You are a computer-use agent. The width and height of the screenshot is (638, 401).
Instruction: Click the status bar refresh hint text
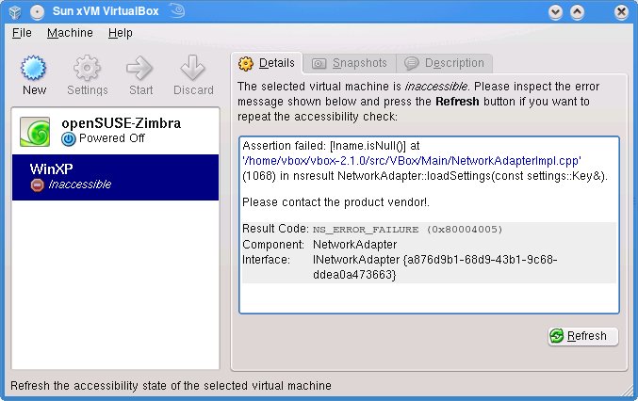(x=171, y=386)
